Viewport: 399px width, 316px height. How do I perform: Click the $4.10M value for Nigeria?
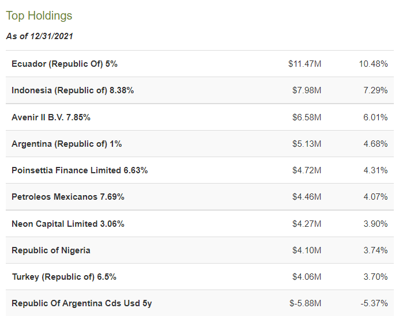[307, 250]
